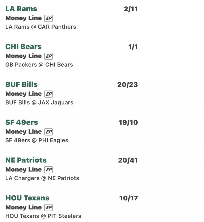Click the EP icon beside HOU Texans Money Line
This screenshot has height=222, width=204.
click(x=48, y=208)
